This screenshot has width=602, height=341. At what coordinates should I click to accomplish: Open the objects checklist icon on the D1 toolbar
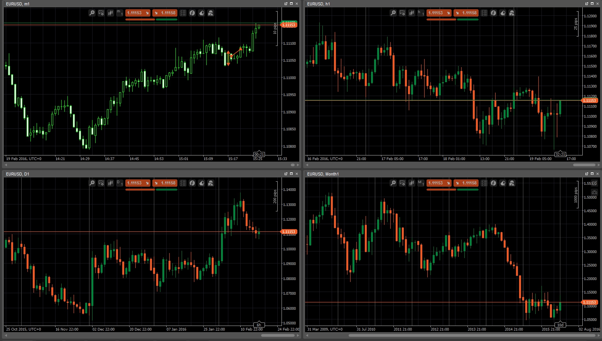pos(183,183)
